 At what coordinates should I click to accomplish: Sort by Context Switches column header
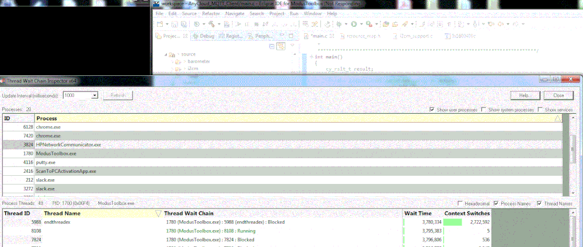tap(467, 214)
